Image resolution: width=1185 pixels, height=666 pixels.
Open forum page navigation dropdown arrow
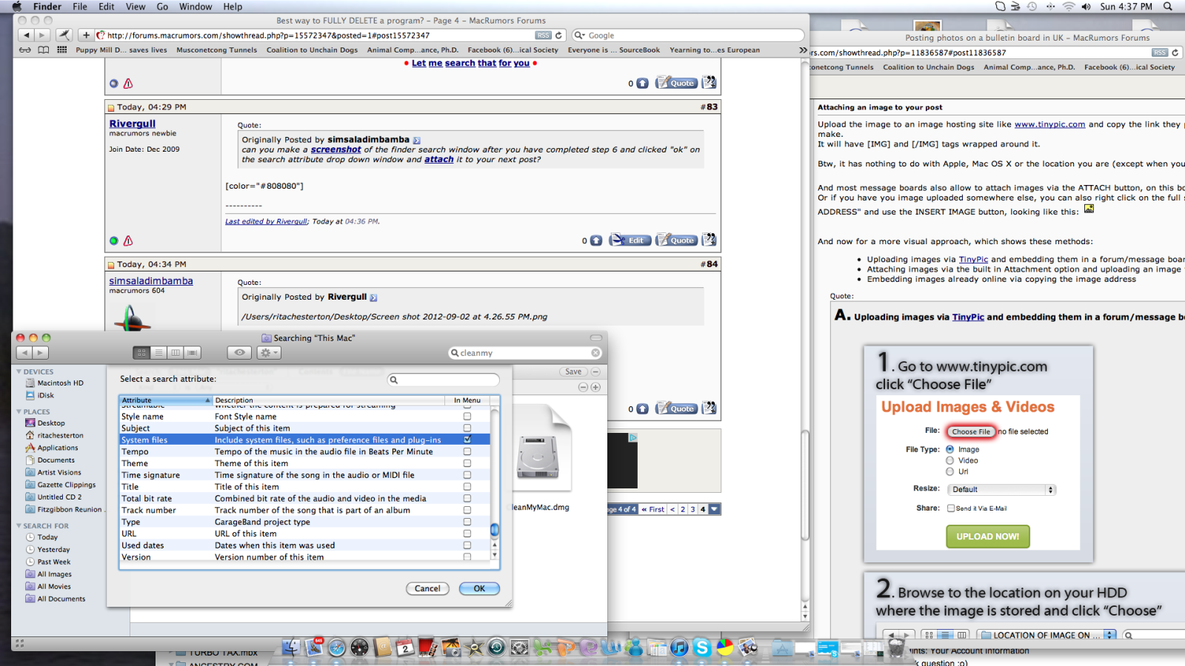[715, 509]
